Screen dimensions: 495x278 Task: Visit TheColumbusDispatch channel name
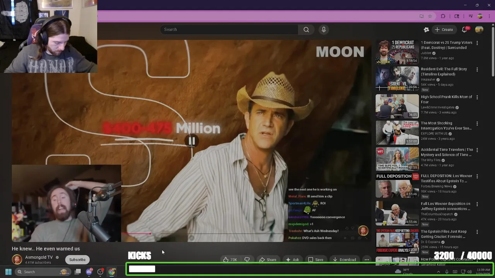coord(437,214)
